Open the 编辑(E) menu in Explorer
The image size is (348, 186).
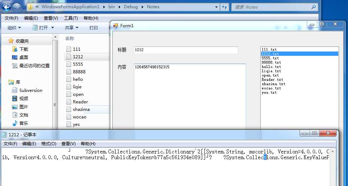(x=31, y=18)
